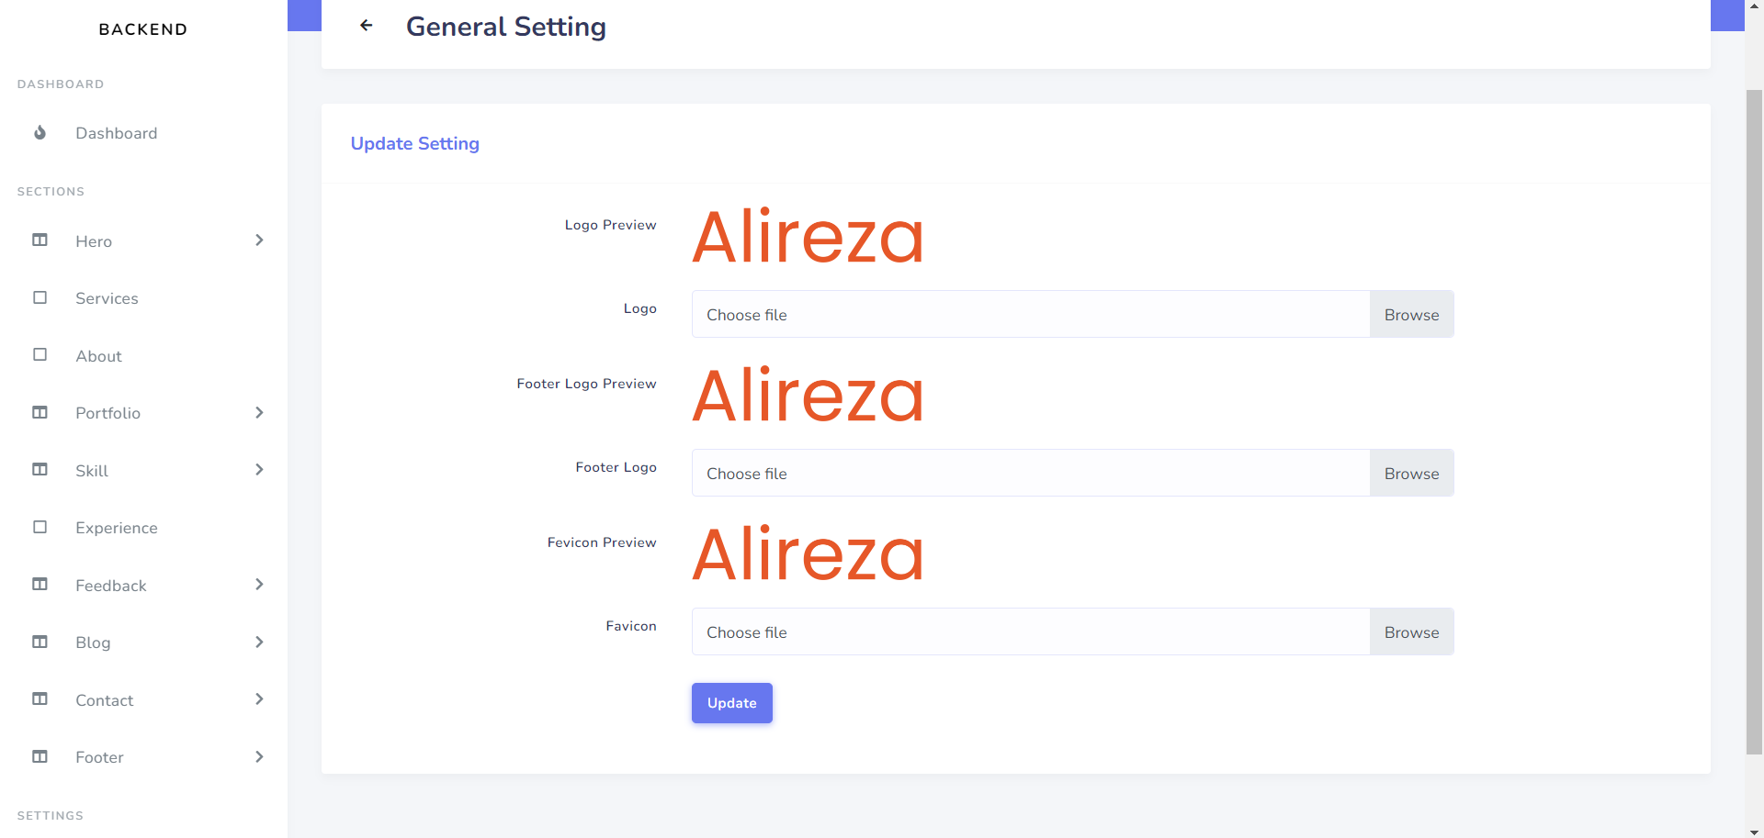Expand the Skill submenu chevron
The image size is (1764, 838).
[259, 470]
